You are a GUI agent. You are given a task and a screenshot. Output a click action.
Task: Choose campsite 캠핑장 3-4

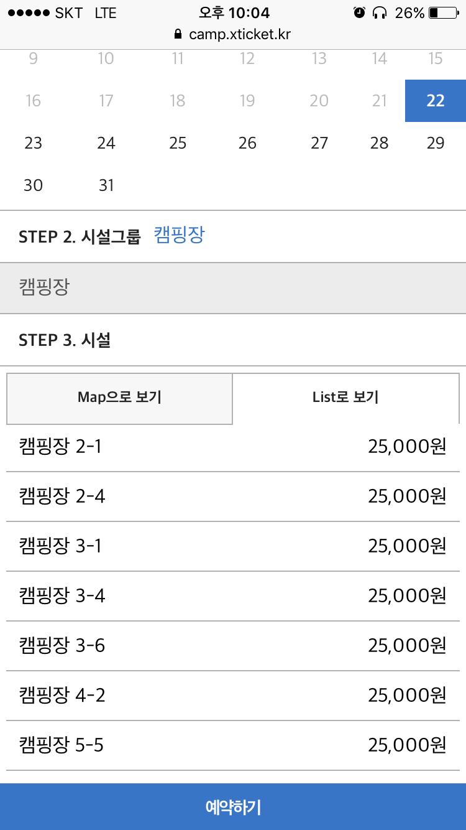pyautogui.click(x=233, y=596)
